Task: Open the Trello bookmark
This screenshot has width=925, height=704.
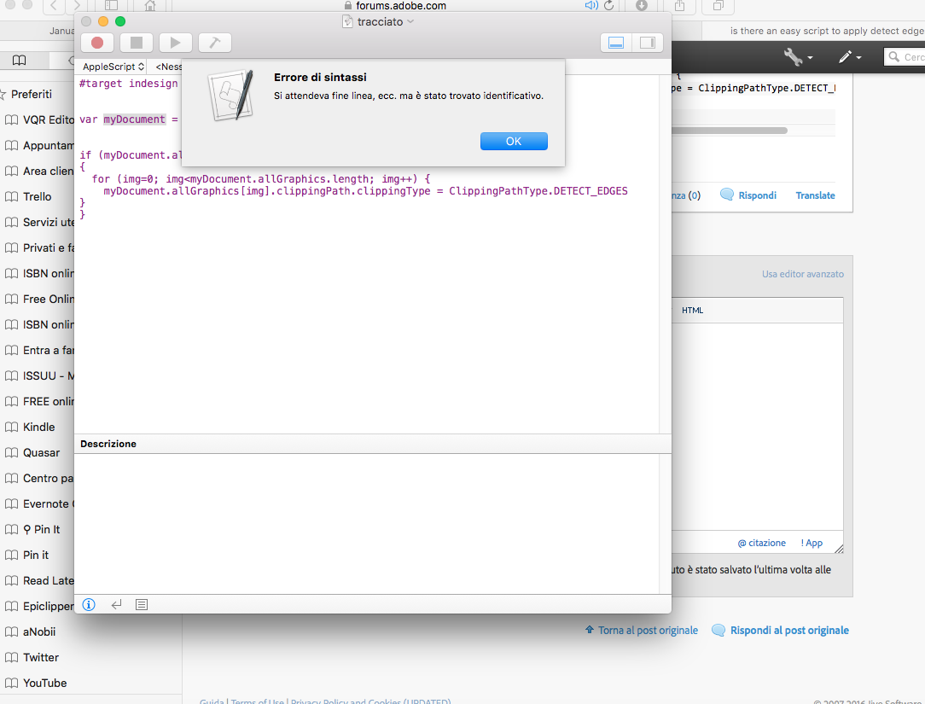Action: [x=28, y=196]
